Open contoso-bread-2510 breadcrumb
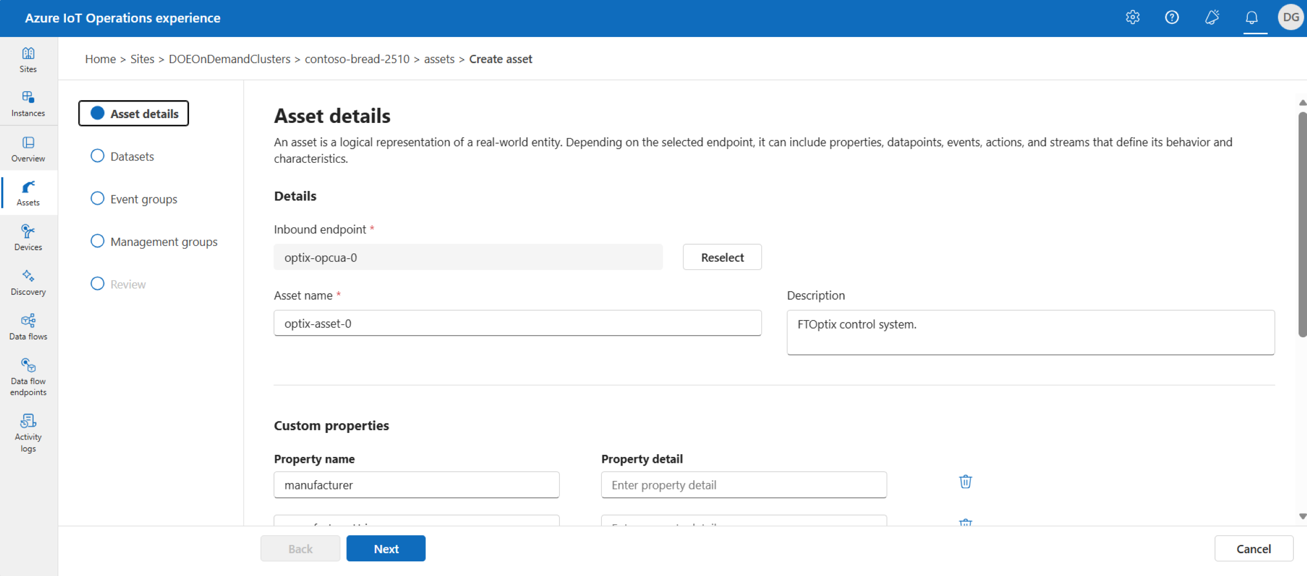This screenshot has width=1307, height=576. pos(357,59)
